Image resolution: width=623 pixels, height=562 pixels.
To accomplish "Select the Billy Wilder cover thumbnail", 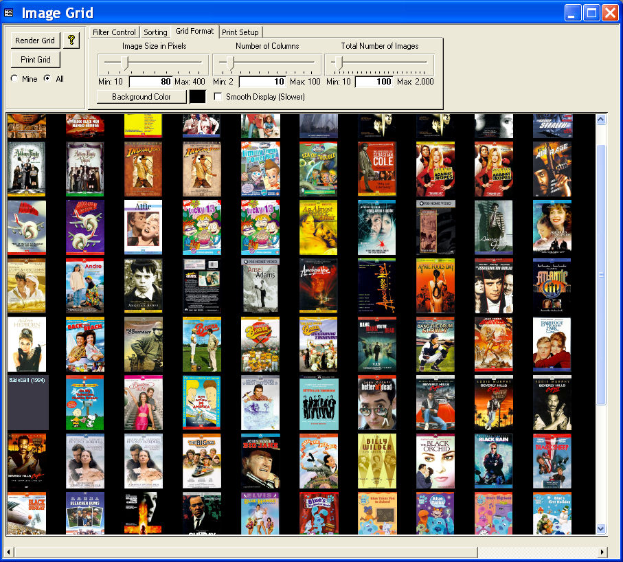I will [376, 461].
